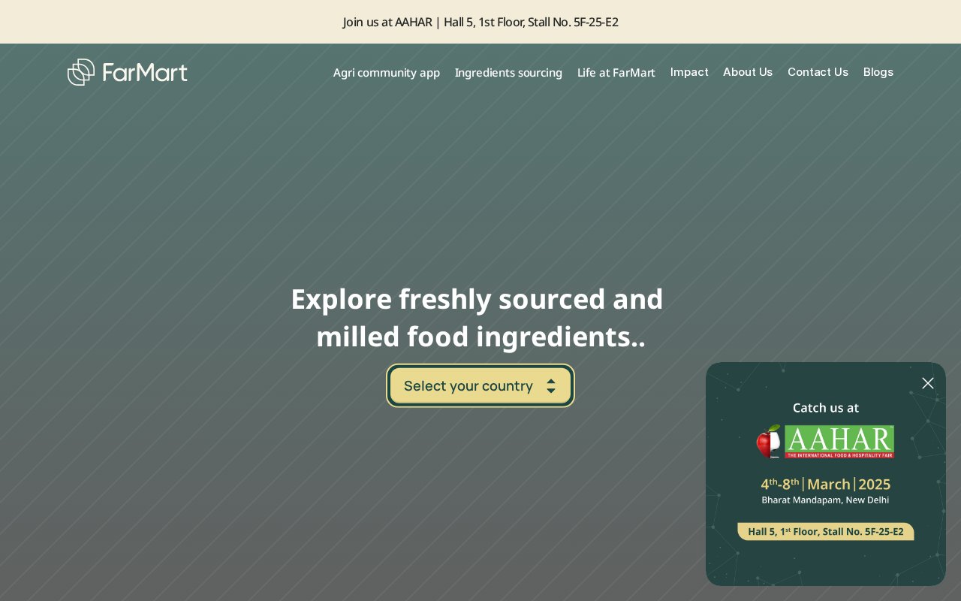Click the Explore freshly sourced headline
The image size is (961, 601).
pos(477,318)
